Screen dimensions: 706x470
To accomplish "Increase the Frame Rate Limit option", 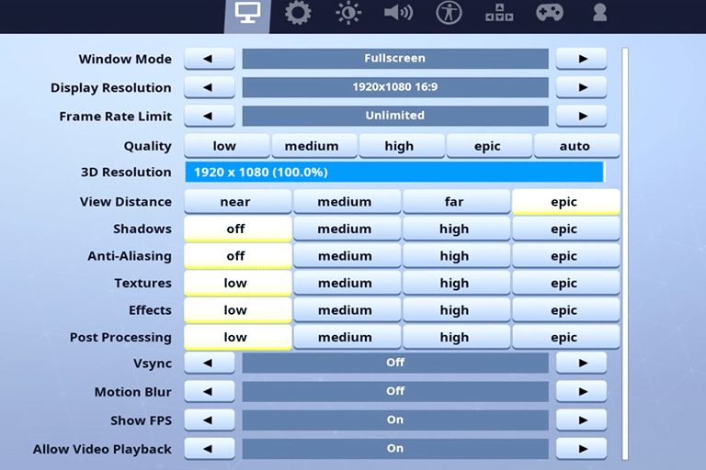I will pyautogui.click(x=581, y=116).
